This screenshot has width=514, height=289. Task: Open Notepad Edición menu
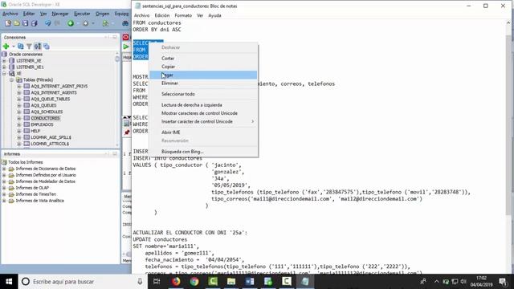pyautogui.click(x=162, y=15)
